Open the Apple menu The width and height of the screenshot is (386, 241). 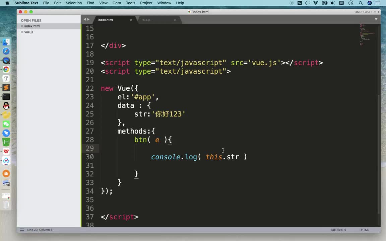[7, 3]
